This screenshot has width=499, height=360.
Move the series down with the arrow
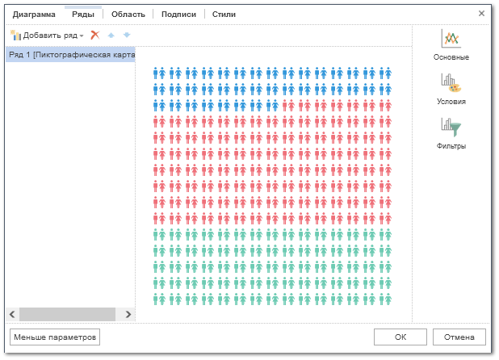[x=126, y=36]
